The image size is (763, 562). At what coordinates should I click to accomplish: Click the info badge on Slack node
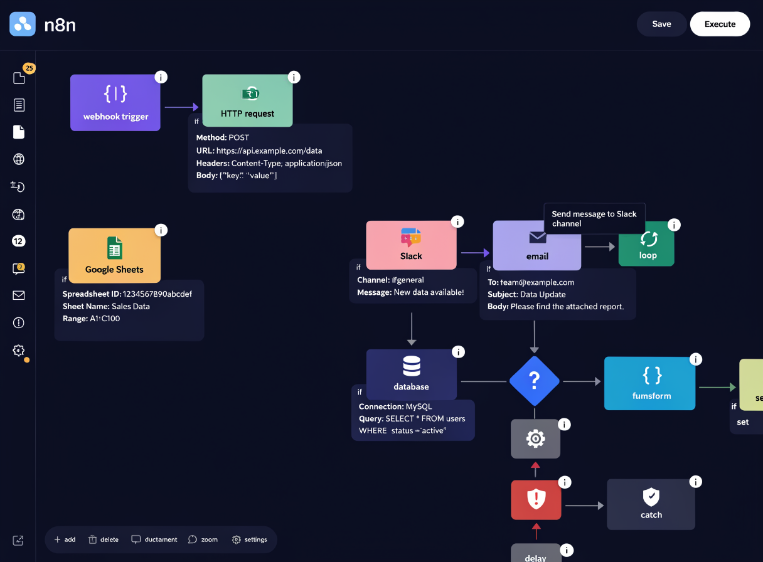tap(457, 222)
